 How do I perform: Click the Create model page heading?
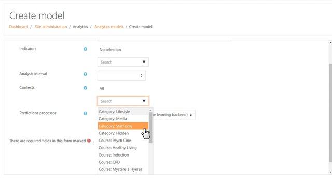click(x=37, y=16)
